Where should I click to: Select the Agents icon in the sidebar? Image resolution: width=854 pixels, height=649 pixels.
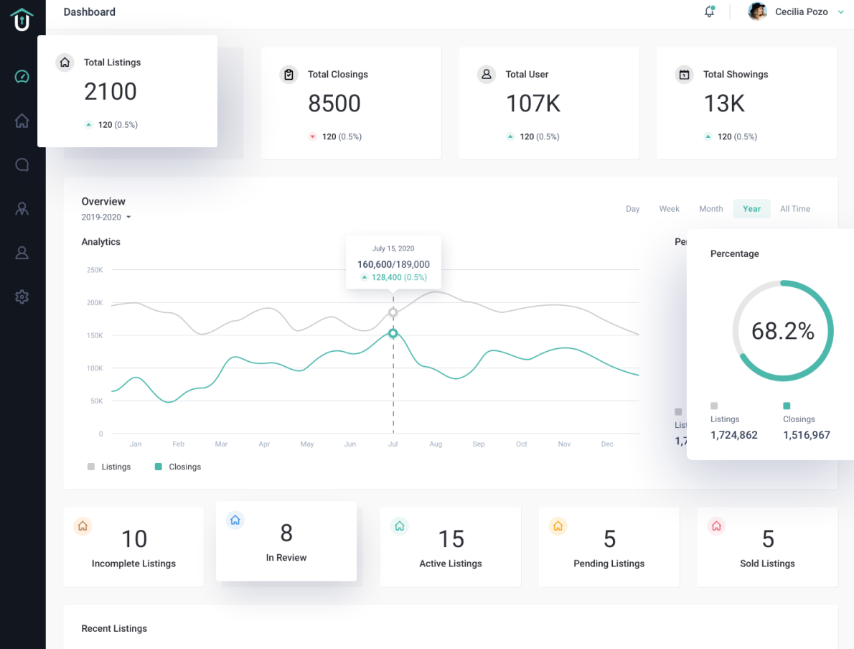[x=22, y=208]
